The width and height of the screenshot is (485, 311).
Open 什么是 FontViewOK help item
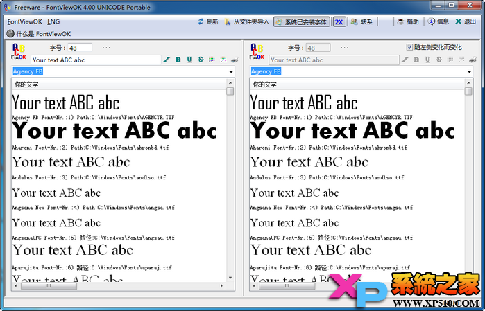(39, 34)
